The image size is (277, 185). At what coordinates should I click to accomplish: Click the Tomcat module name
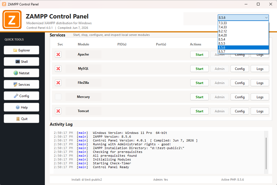[83, 111]
